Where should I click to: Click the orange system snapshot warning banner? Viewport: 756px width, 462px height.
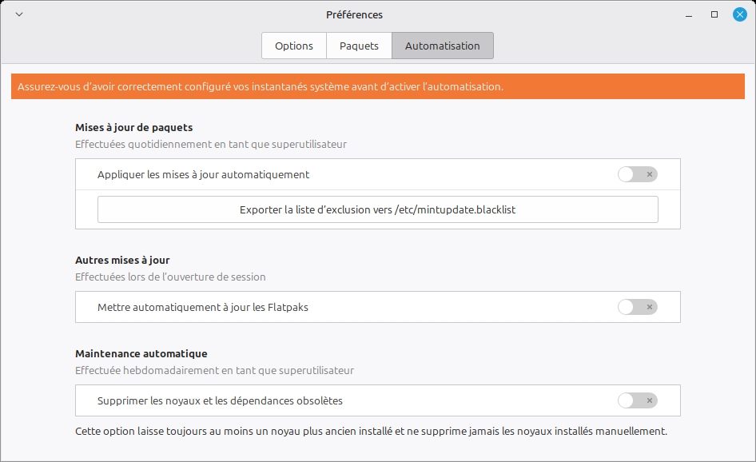377,86
